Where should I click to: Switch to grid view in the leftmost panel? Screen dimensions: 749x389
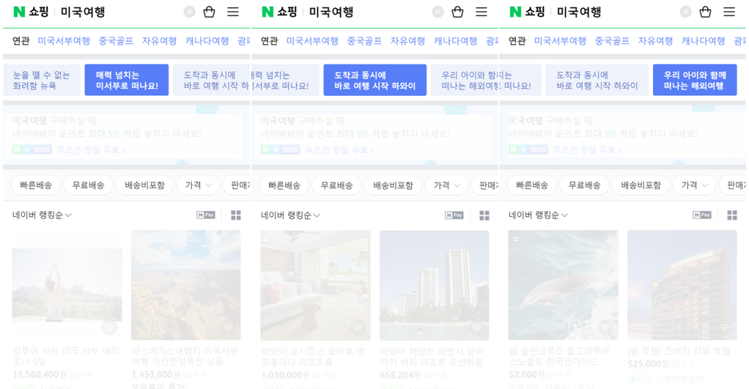point(236,215)
